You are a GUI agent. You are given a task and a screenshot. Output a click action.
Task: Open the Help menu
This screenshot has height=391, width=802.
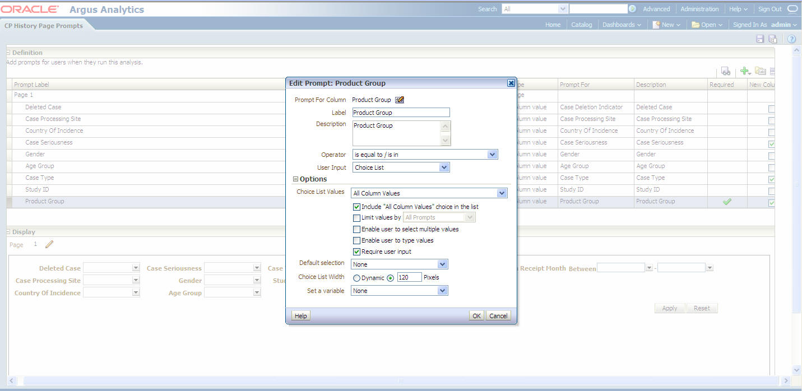(738, 9)
